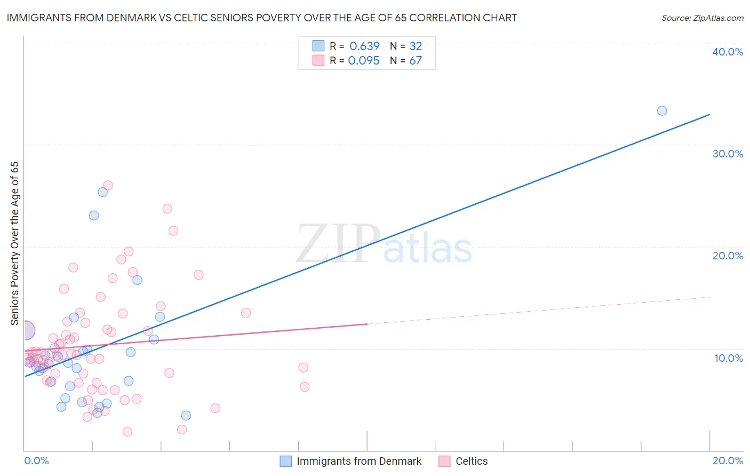
Task: Select the N = 67 sample count
Action: click(406, 60)
